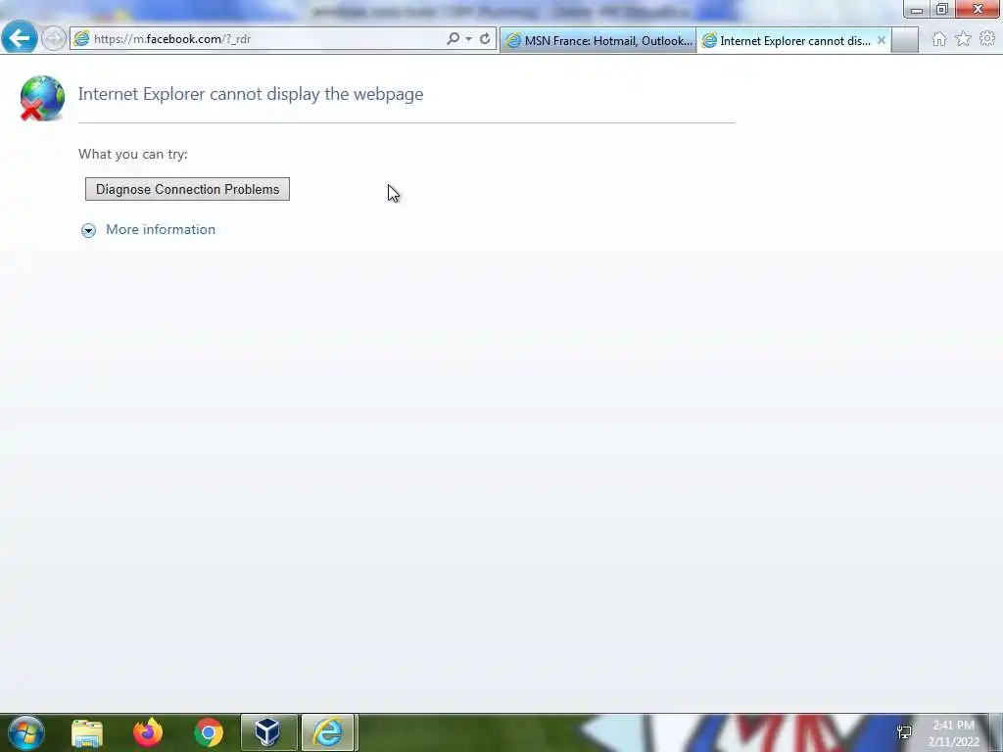Image resolution: width=1003 pixels, height=752 pixels.
Task: Restore down the browser window
Action: [x=942, y=10]
